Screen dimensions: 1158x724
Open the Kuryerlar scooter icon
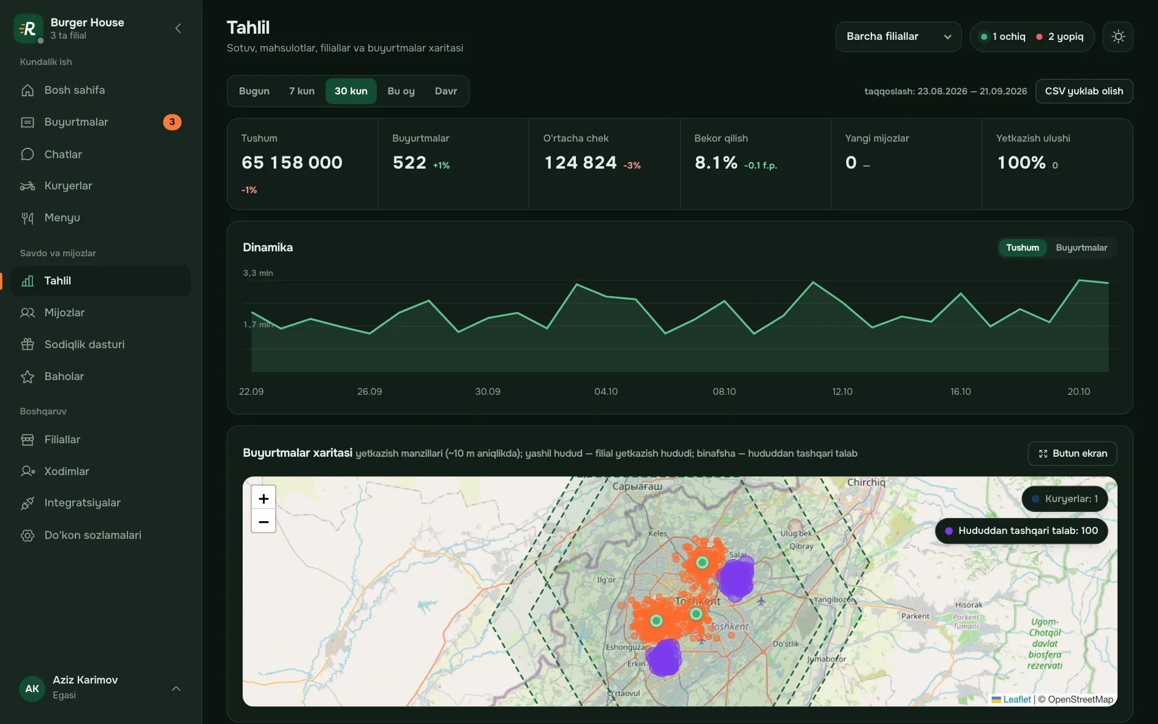click(28, 186)
